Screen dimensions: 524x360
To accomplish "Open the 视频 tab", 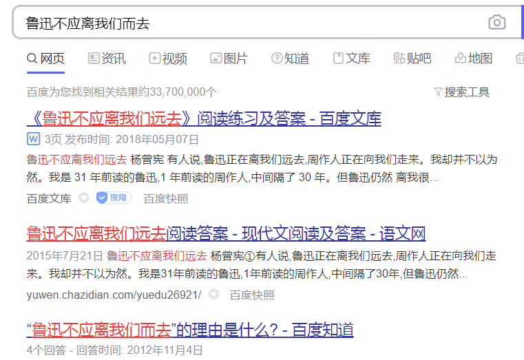I will (x=168, y=59).
